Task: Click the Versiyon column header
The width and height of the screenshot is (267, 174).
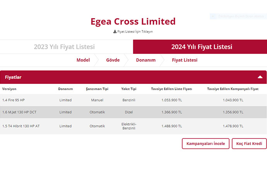Action: click(x=9, y=89)
